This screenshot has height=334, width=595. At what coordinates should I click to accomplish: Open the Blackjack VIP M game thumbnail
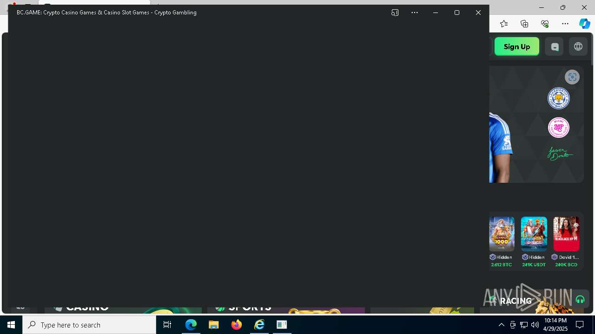(x=566, y=233)
